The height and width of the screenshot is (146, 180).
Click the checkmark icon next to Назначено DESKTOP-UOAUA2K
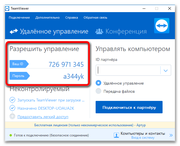(x=12, y=108)
